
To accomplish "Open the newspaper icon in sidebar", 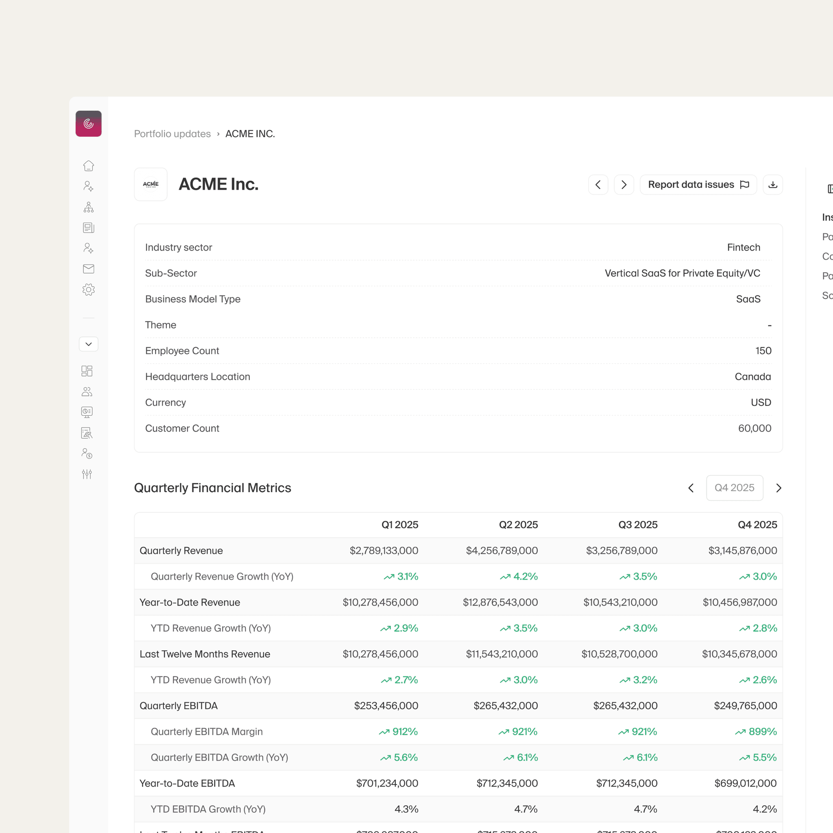I will click(88, 228).
